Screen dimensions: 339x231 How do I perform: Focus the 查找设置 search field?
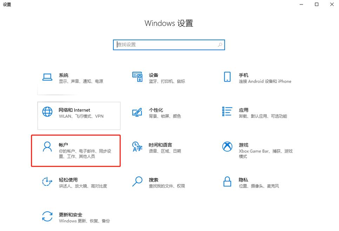(169, 45)
